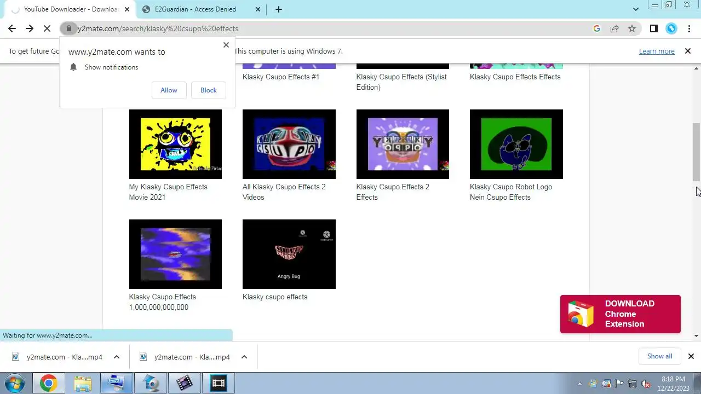Click the title Klasky Csupo Effects (Stylist Edition)
Viewport: 701px width, 394px height.
tap(401, 82)
